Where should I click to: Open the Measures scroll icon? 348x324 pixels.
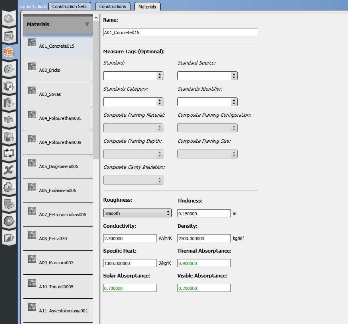pos(9,204)
